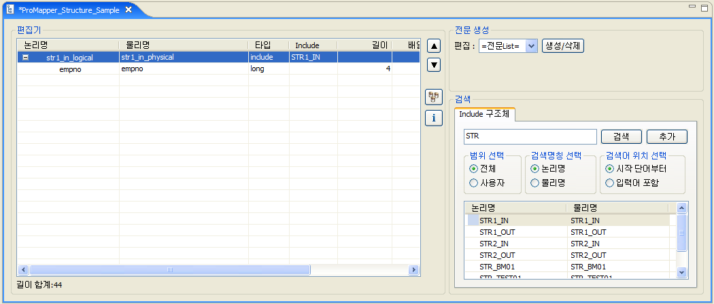714x304 pixels.
Task: Select 시작 단어부터 position option
Action: click(x=609, y=169)
